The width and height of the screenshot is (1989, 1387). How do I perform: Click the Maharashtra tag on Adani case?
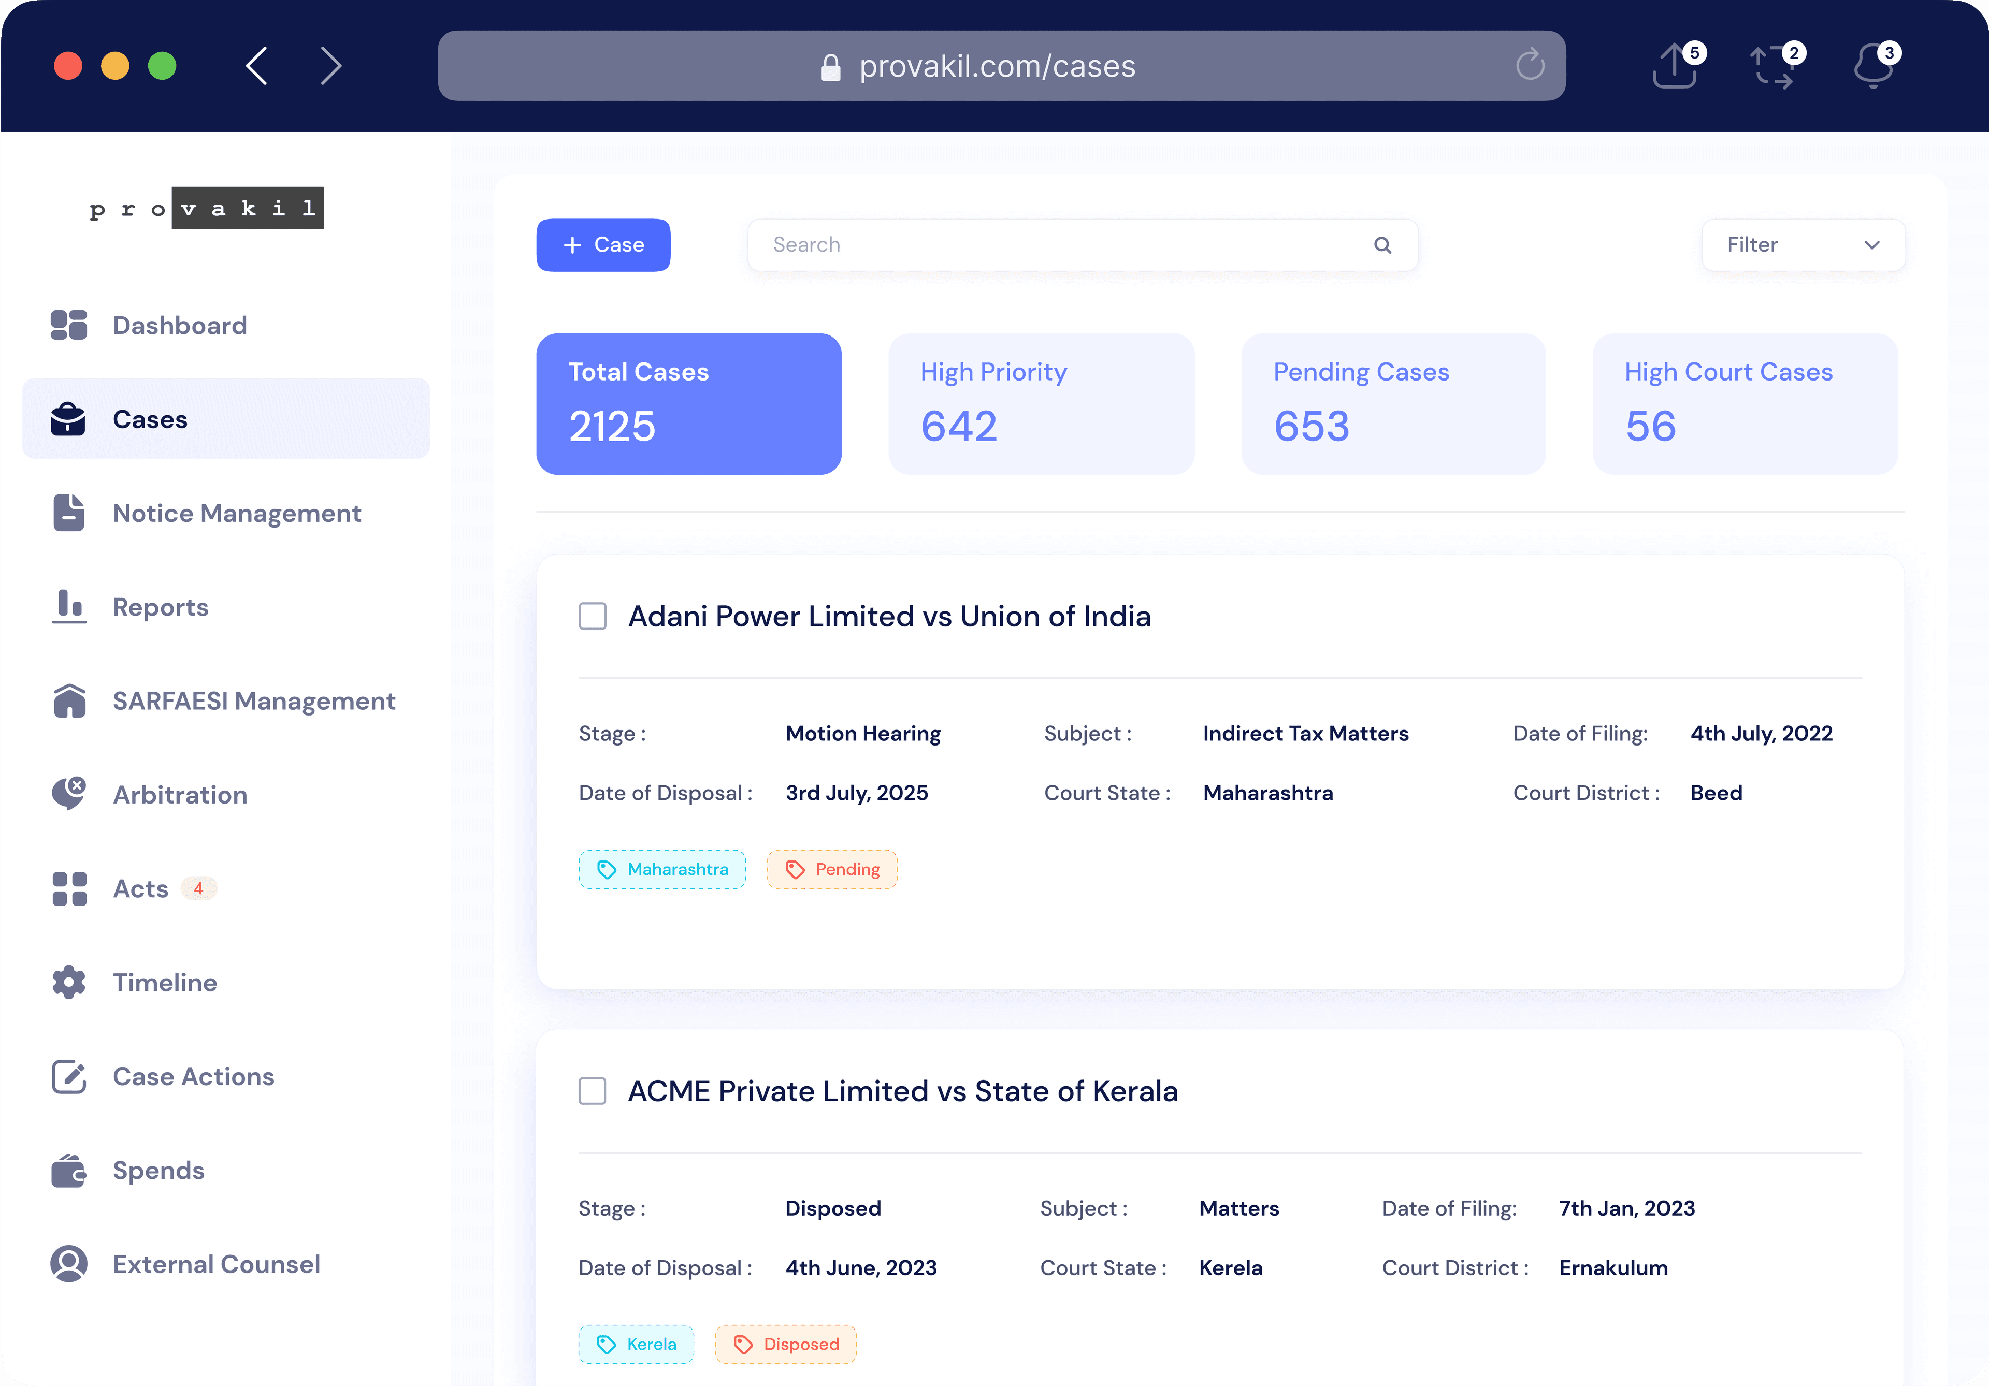pos(662,869)
